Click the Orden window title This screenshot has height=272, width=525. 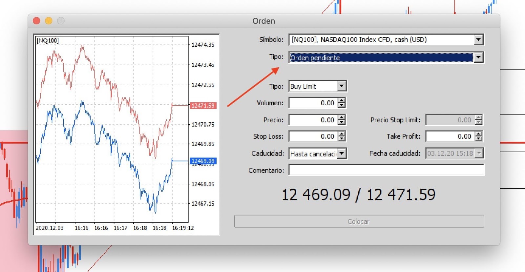coord(263,21)
